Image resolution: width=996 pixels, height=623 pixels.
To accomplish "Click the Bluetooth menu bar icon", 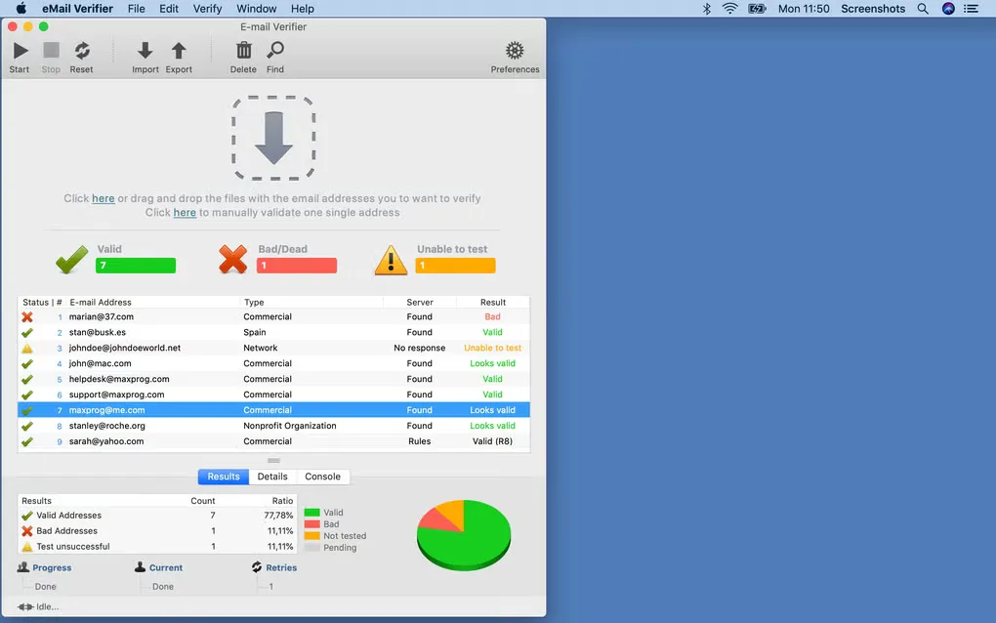I will click(x=706, y=8).
